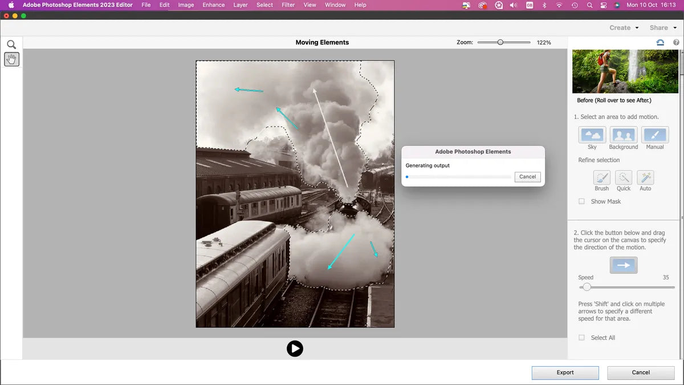
Task: Select the Hand tool
Action: click(11, 59)
